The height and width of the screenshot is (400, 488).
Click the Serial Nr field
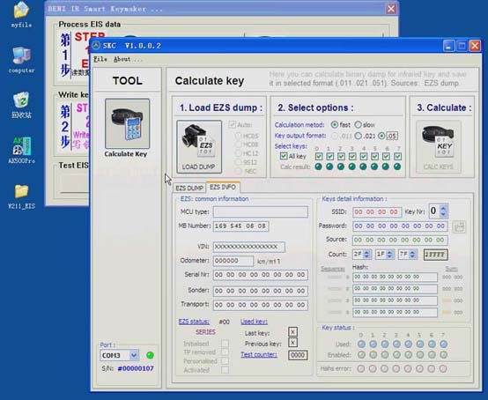click(261, 275)
